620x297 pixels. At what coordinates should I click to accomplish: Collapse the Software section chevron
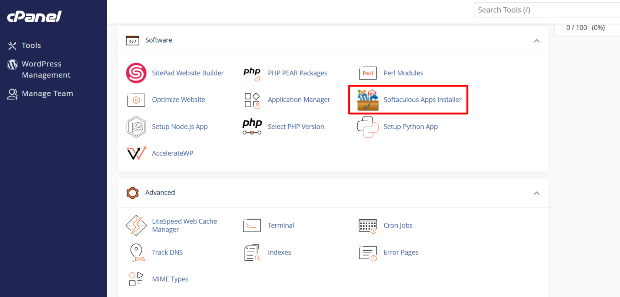[x=537, y=41]
